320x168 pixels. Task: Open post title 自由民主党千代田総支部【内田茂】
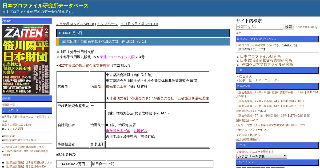click(x=103, y=42)
